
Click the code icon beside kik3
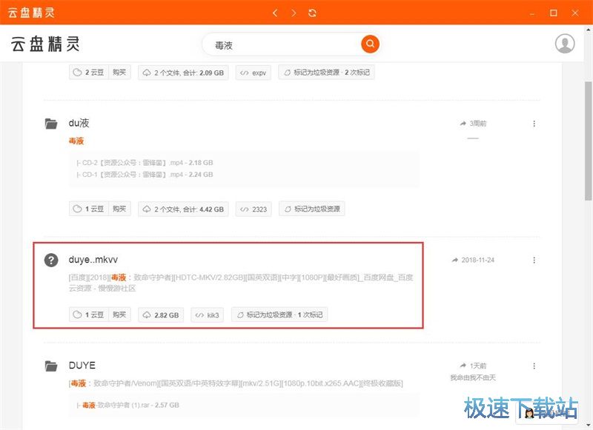[x=199, y=315]
